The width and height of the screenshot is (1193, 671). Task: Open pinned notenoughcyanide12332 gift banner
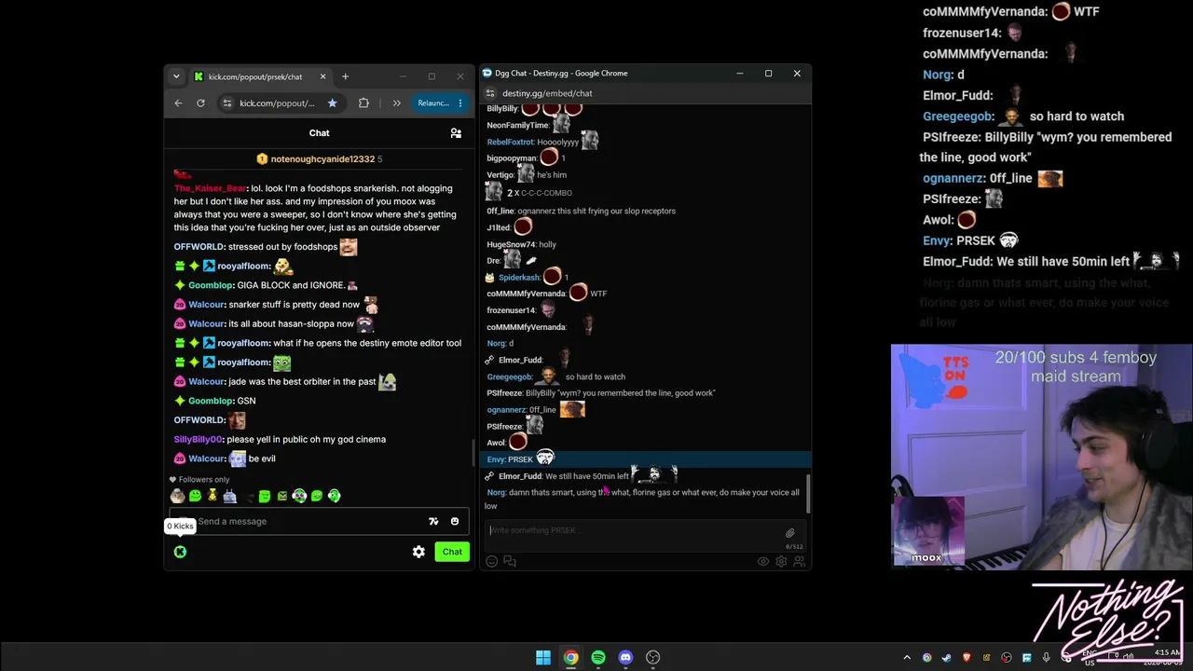pos(319,159)
